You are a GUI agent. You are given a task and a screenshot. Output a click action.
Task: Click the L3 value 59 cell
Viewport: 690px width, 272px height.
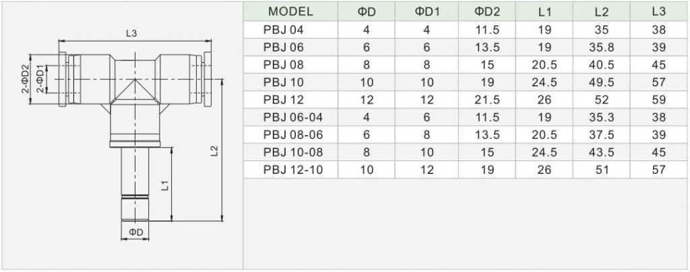tap(658, 99)
